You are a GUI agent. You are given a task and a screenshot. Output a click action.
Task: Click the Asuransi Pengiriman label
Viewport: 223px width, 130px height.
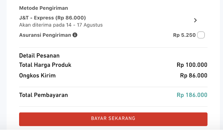[x=45, y=35]
